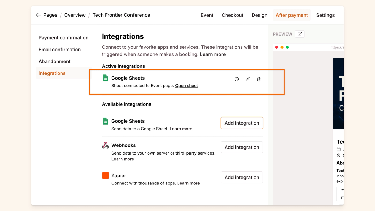This screenshot has height=211, width=375.
Task: Click green dot in preview browser bar
Action: click(x=287, y=47)
